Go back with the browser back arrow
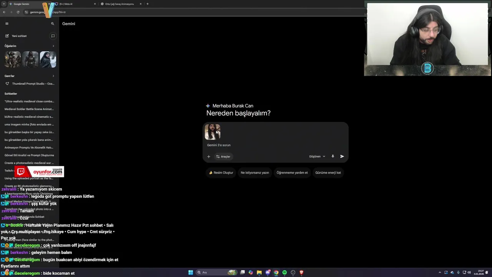Viewport: 492px width, 277px height. (x=4, y=12)
